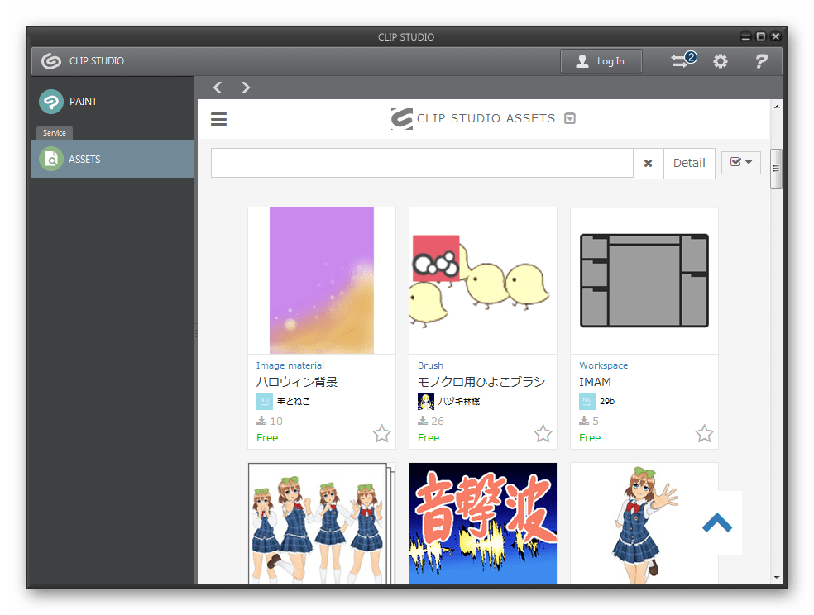Image resolution: width=814 pixels, height=615 pixels.
Task: Click the back-to-top chevron button
Action: [717, 522]
